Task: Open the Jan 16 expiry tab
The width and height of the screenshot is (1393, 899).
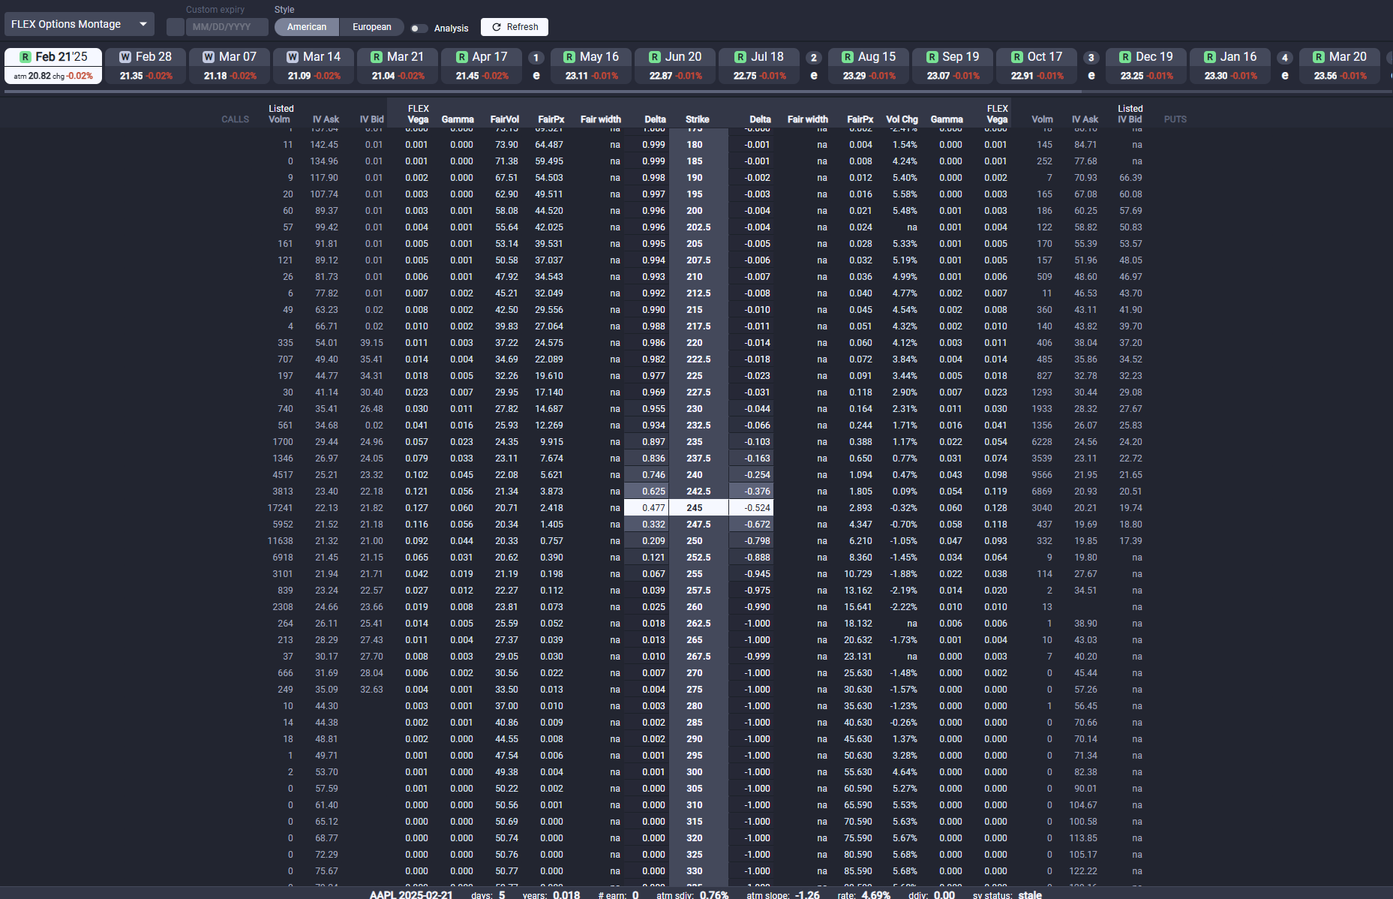Action: (x=1230, y=65)
